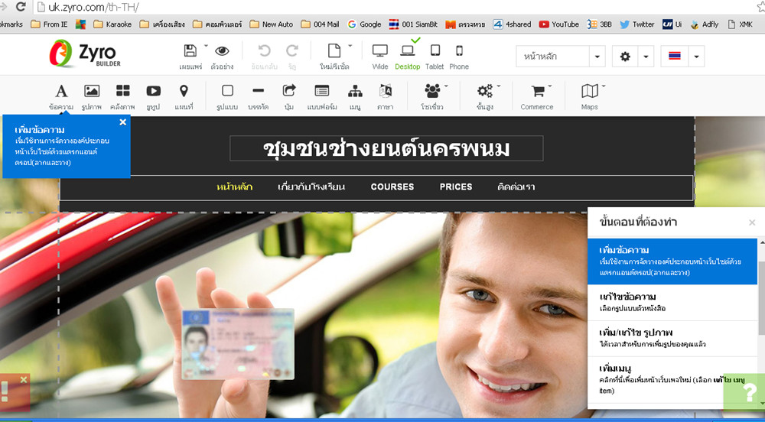Click the new/reset page icon
The width and height of the screenshot is (765, 422).
[x=334, y=50]
